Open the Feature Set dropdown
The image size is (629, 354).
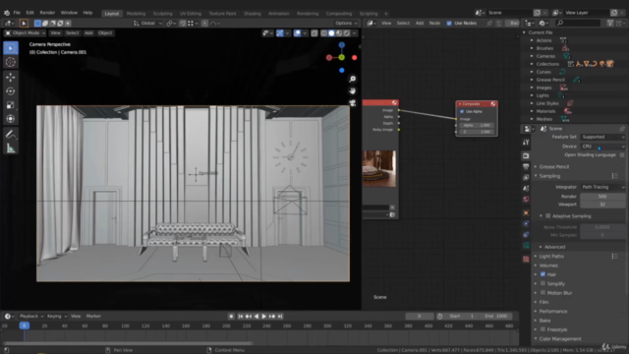(602, 137)
